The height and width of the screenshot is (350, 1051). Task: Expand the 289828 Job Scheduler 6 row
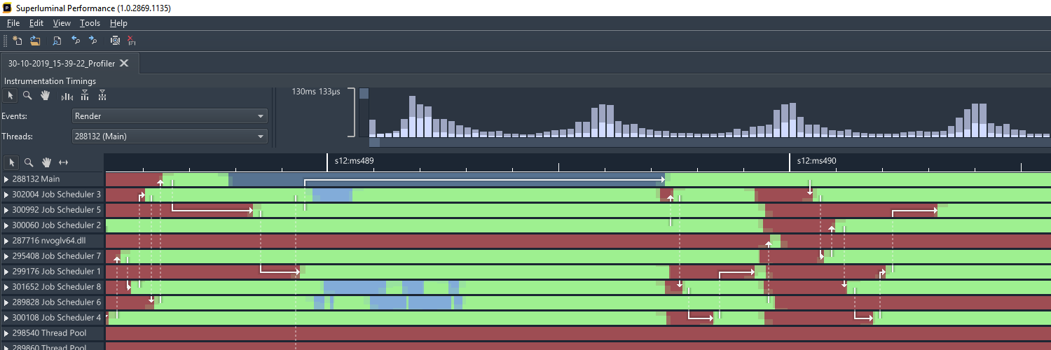(6, 302)
